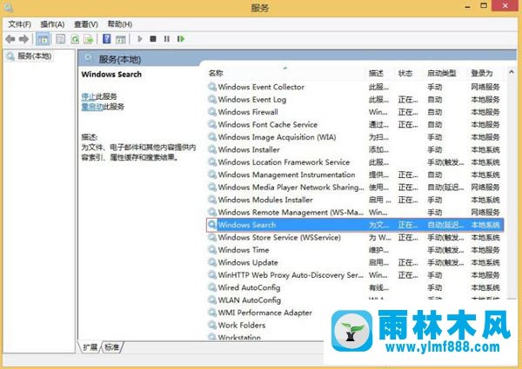The height and width of the screenshot is (369, 522).
Task: Select WinHTTP Web Proxy Auto-Discovery service
Action: coord(355,275)
